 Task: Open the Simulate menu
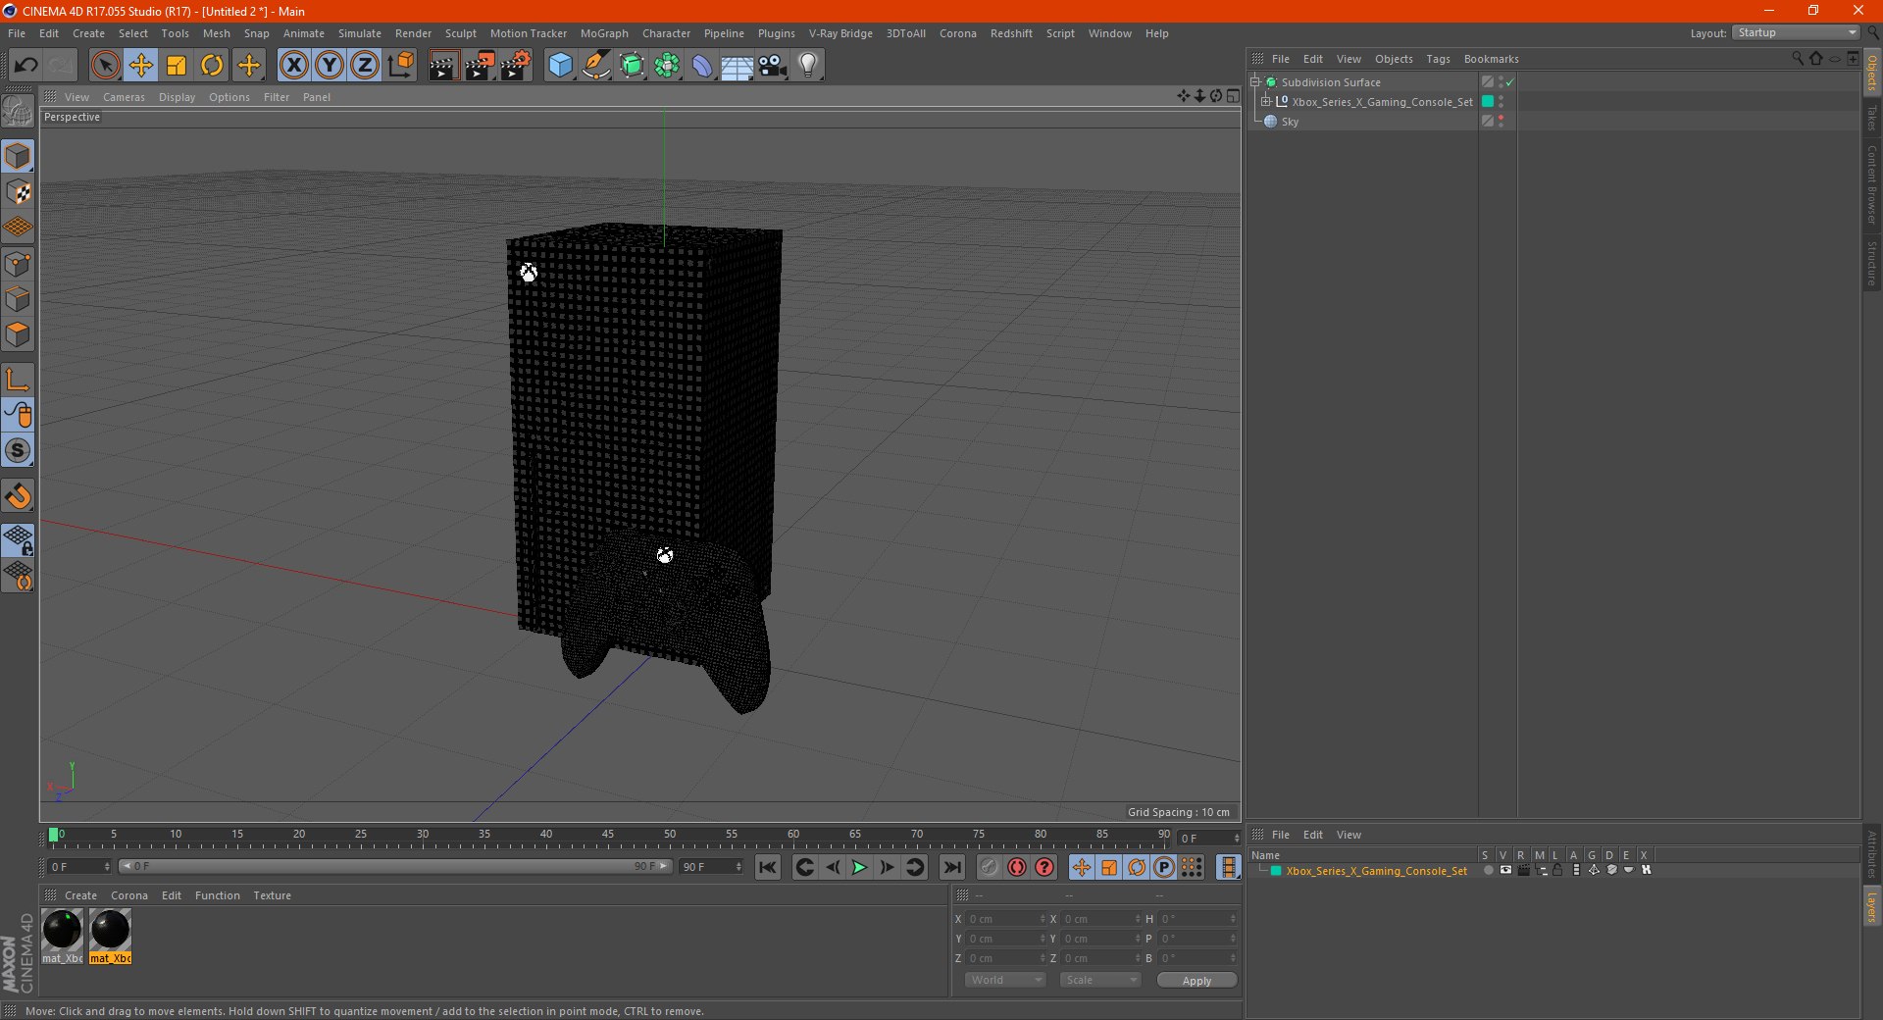360,33
